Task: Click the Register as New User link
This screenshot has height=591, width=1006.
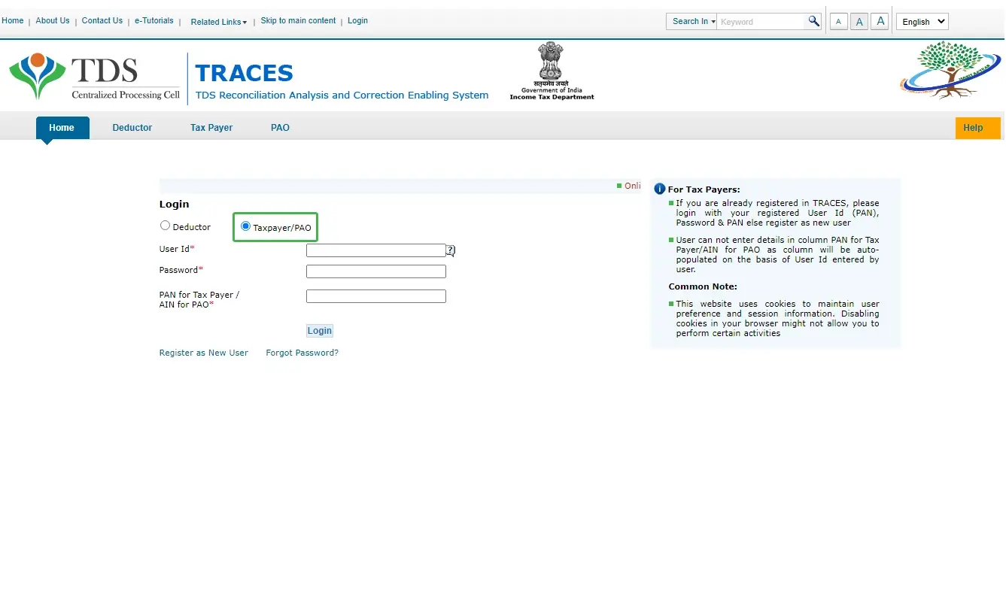Action: pyautogui.click(x=203, y=353)
